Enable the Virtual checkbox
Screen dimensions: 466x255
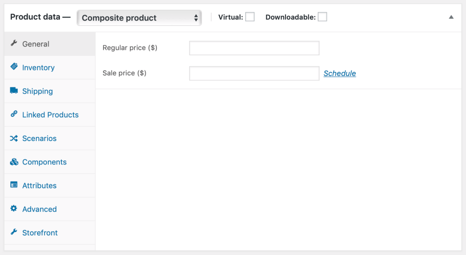[250, 17]
